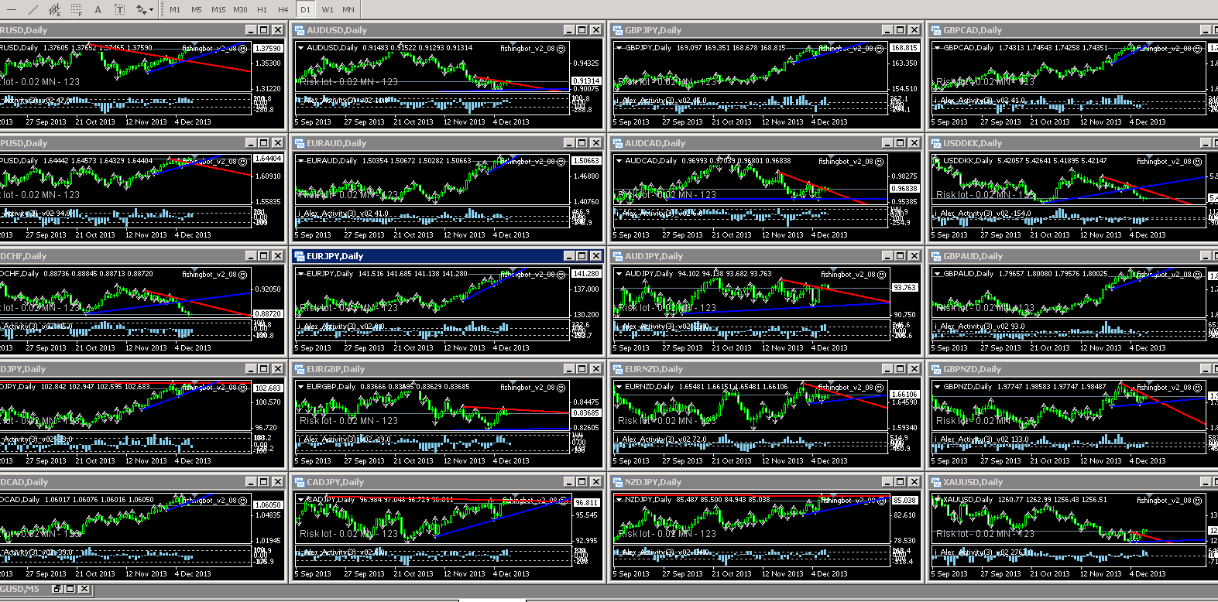Switch timeframe to H1
This screenshot has height=602, width=1218.
click(262, 9)
